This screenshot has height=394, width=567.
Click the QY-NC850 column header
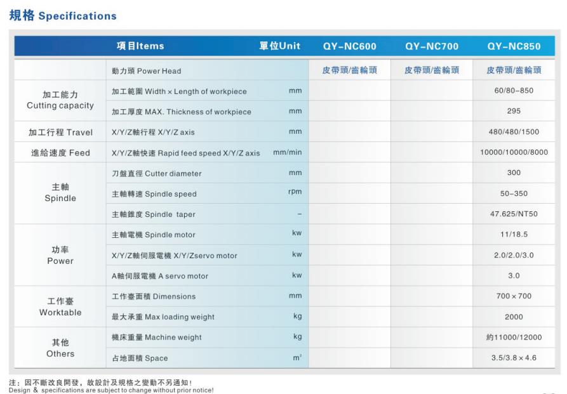(x=514, y=46)
